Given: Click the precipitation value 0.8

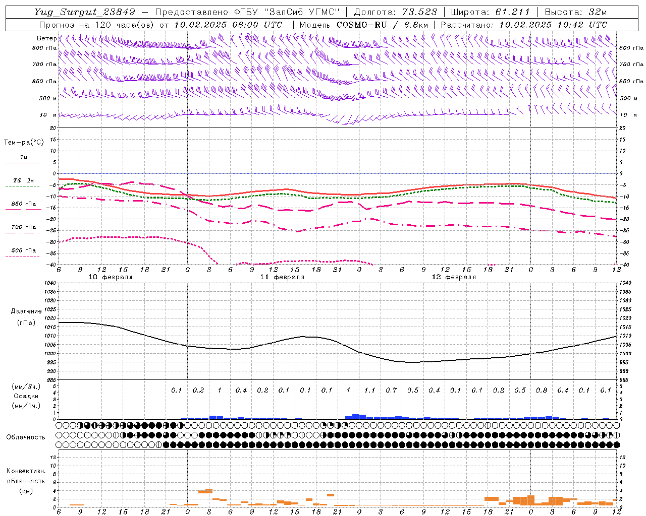Looking at the screenshot, I should [542, 390].
